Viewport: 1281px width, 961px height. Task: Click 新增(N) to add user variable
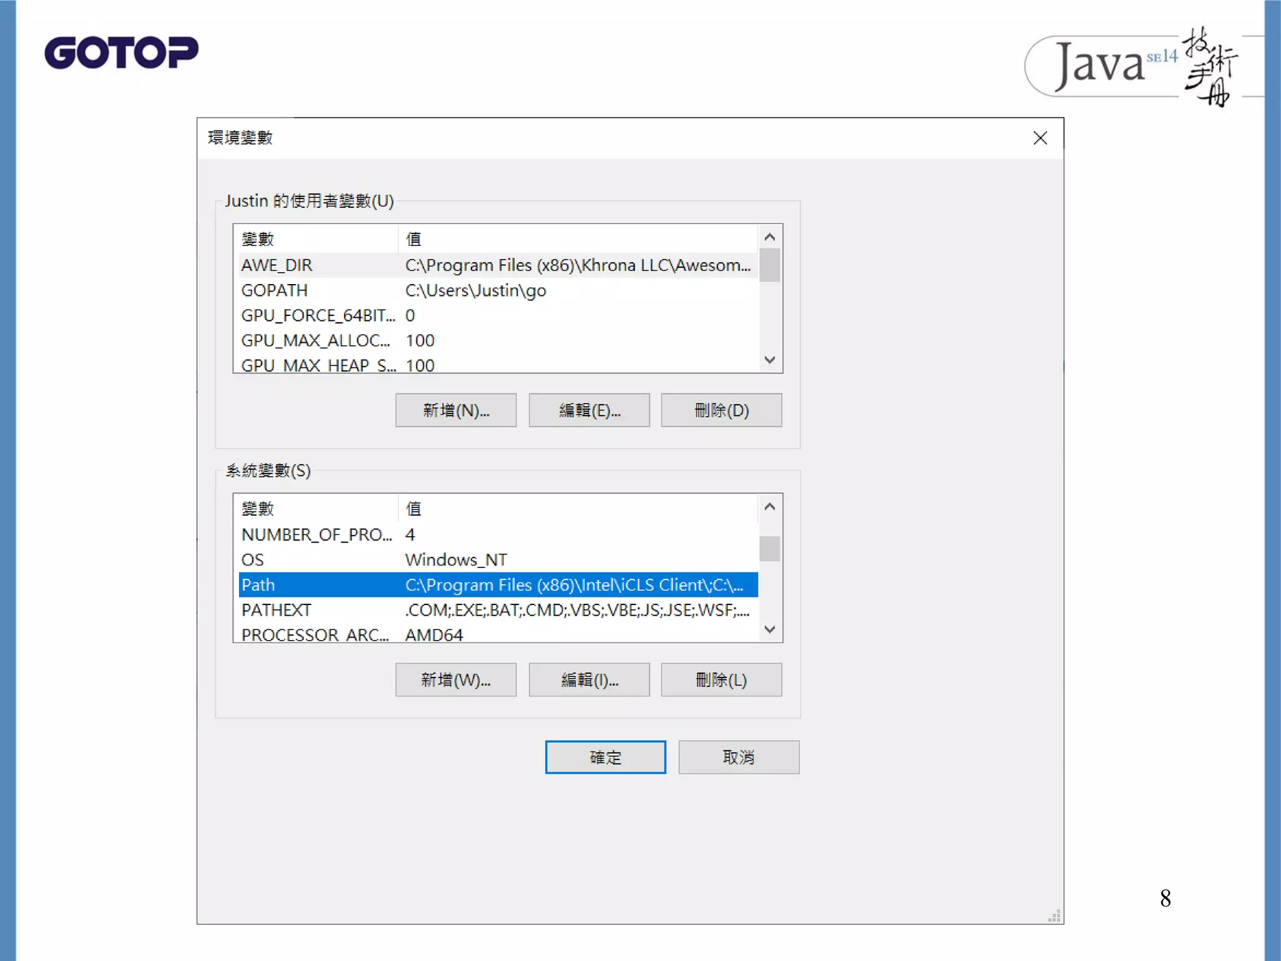pyautogui.click(x=455, y=410)
